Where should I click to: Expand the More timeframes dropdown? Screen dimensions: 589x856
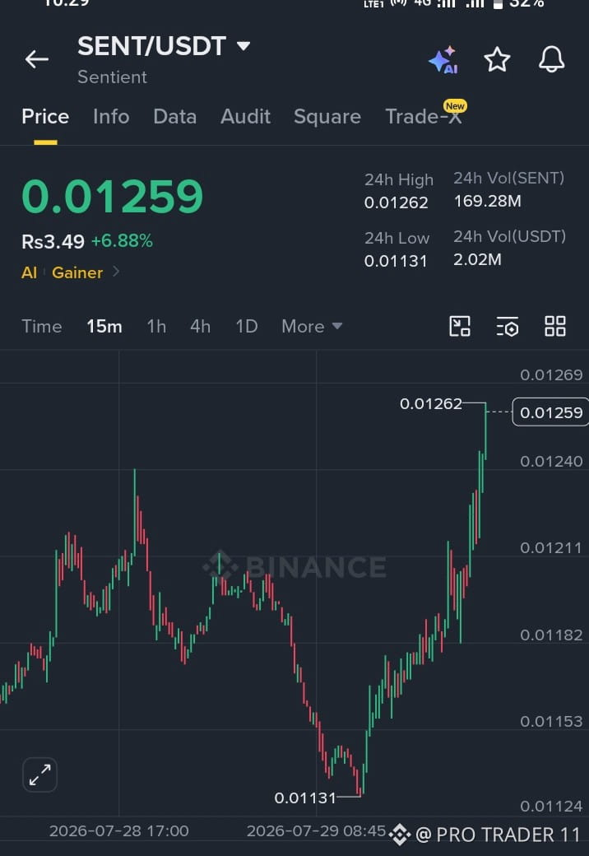(x=312, y=327)
